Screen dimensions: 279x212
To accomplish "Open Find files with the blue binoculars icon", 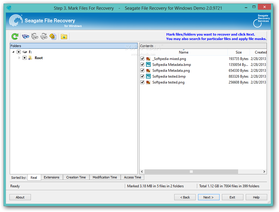I will tap(26, 36).
